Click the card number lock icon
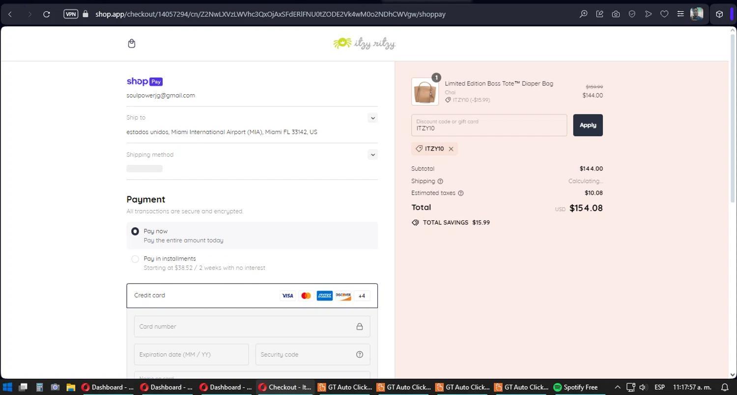The height and width of the screenshot is (395, 737). click(360, 327)
